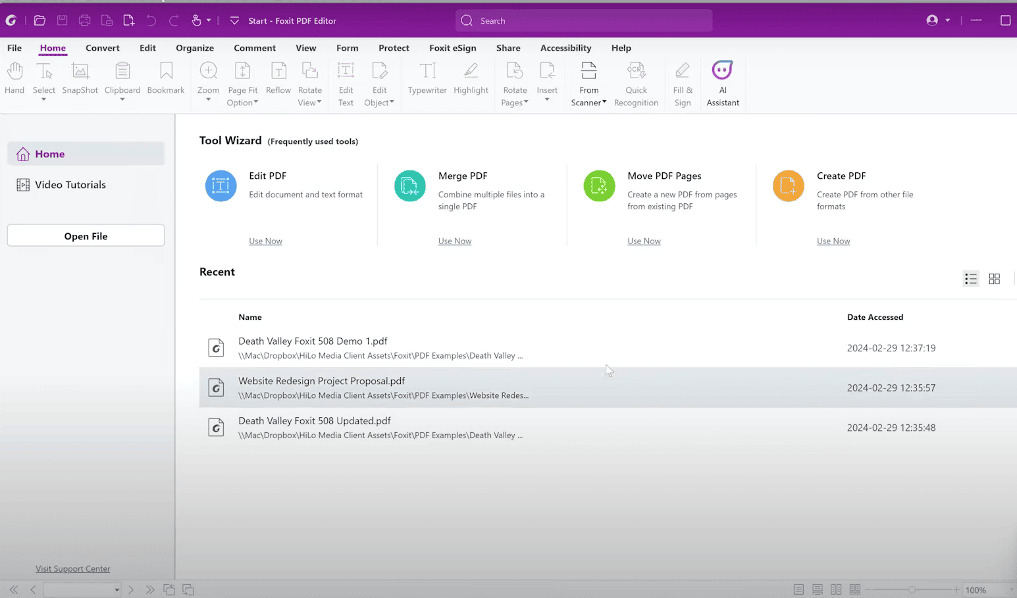Switch Recent files to thumbnail view

994,278
